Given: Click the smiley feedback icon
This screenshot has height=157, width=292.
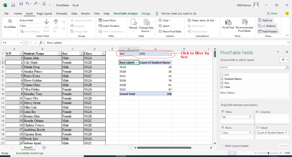Looking at the screenshot, I should (287, 13).
